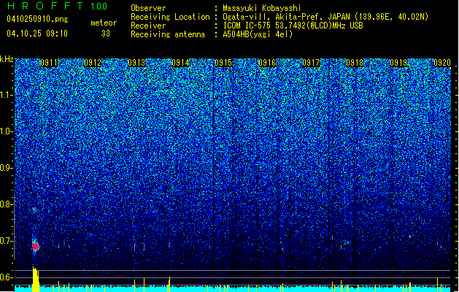Click the 0914 time marker label
The height and width of the screenshot is (292, 459).
pyautogui.click(x=180, y=63)
